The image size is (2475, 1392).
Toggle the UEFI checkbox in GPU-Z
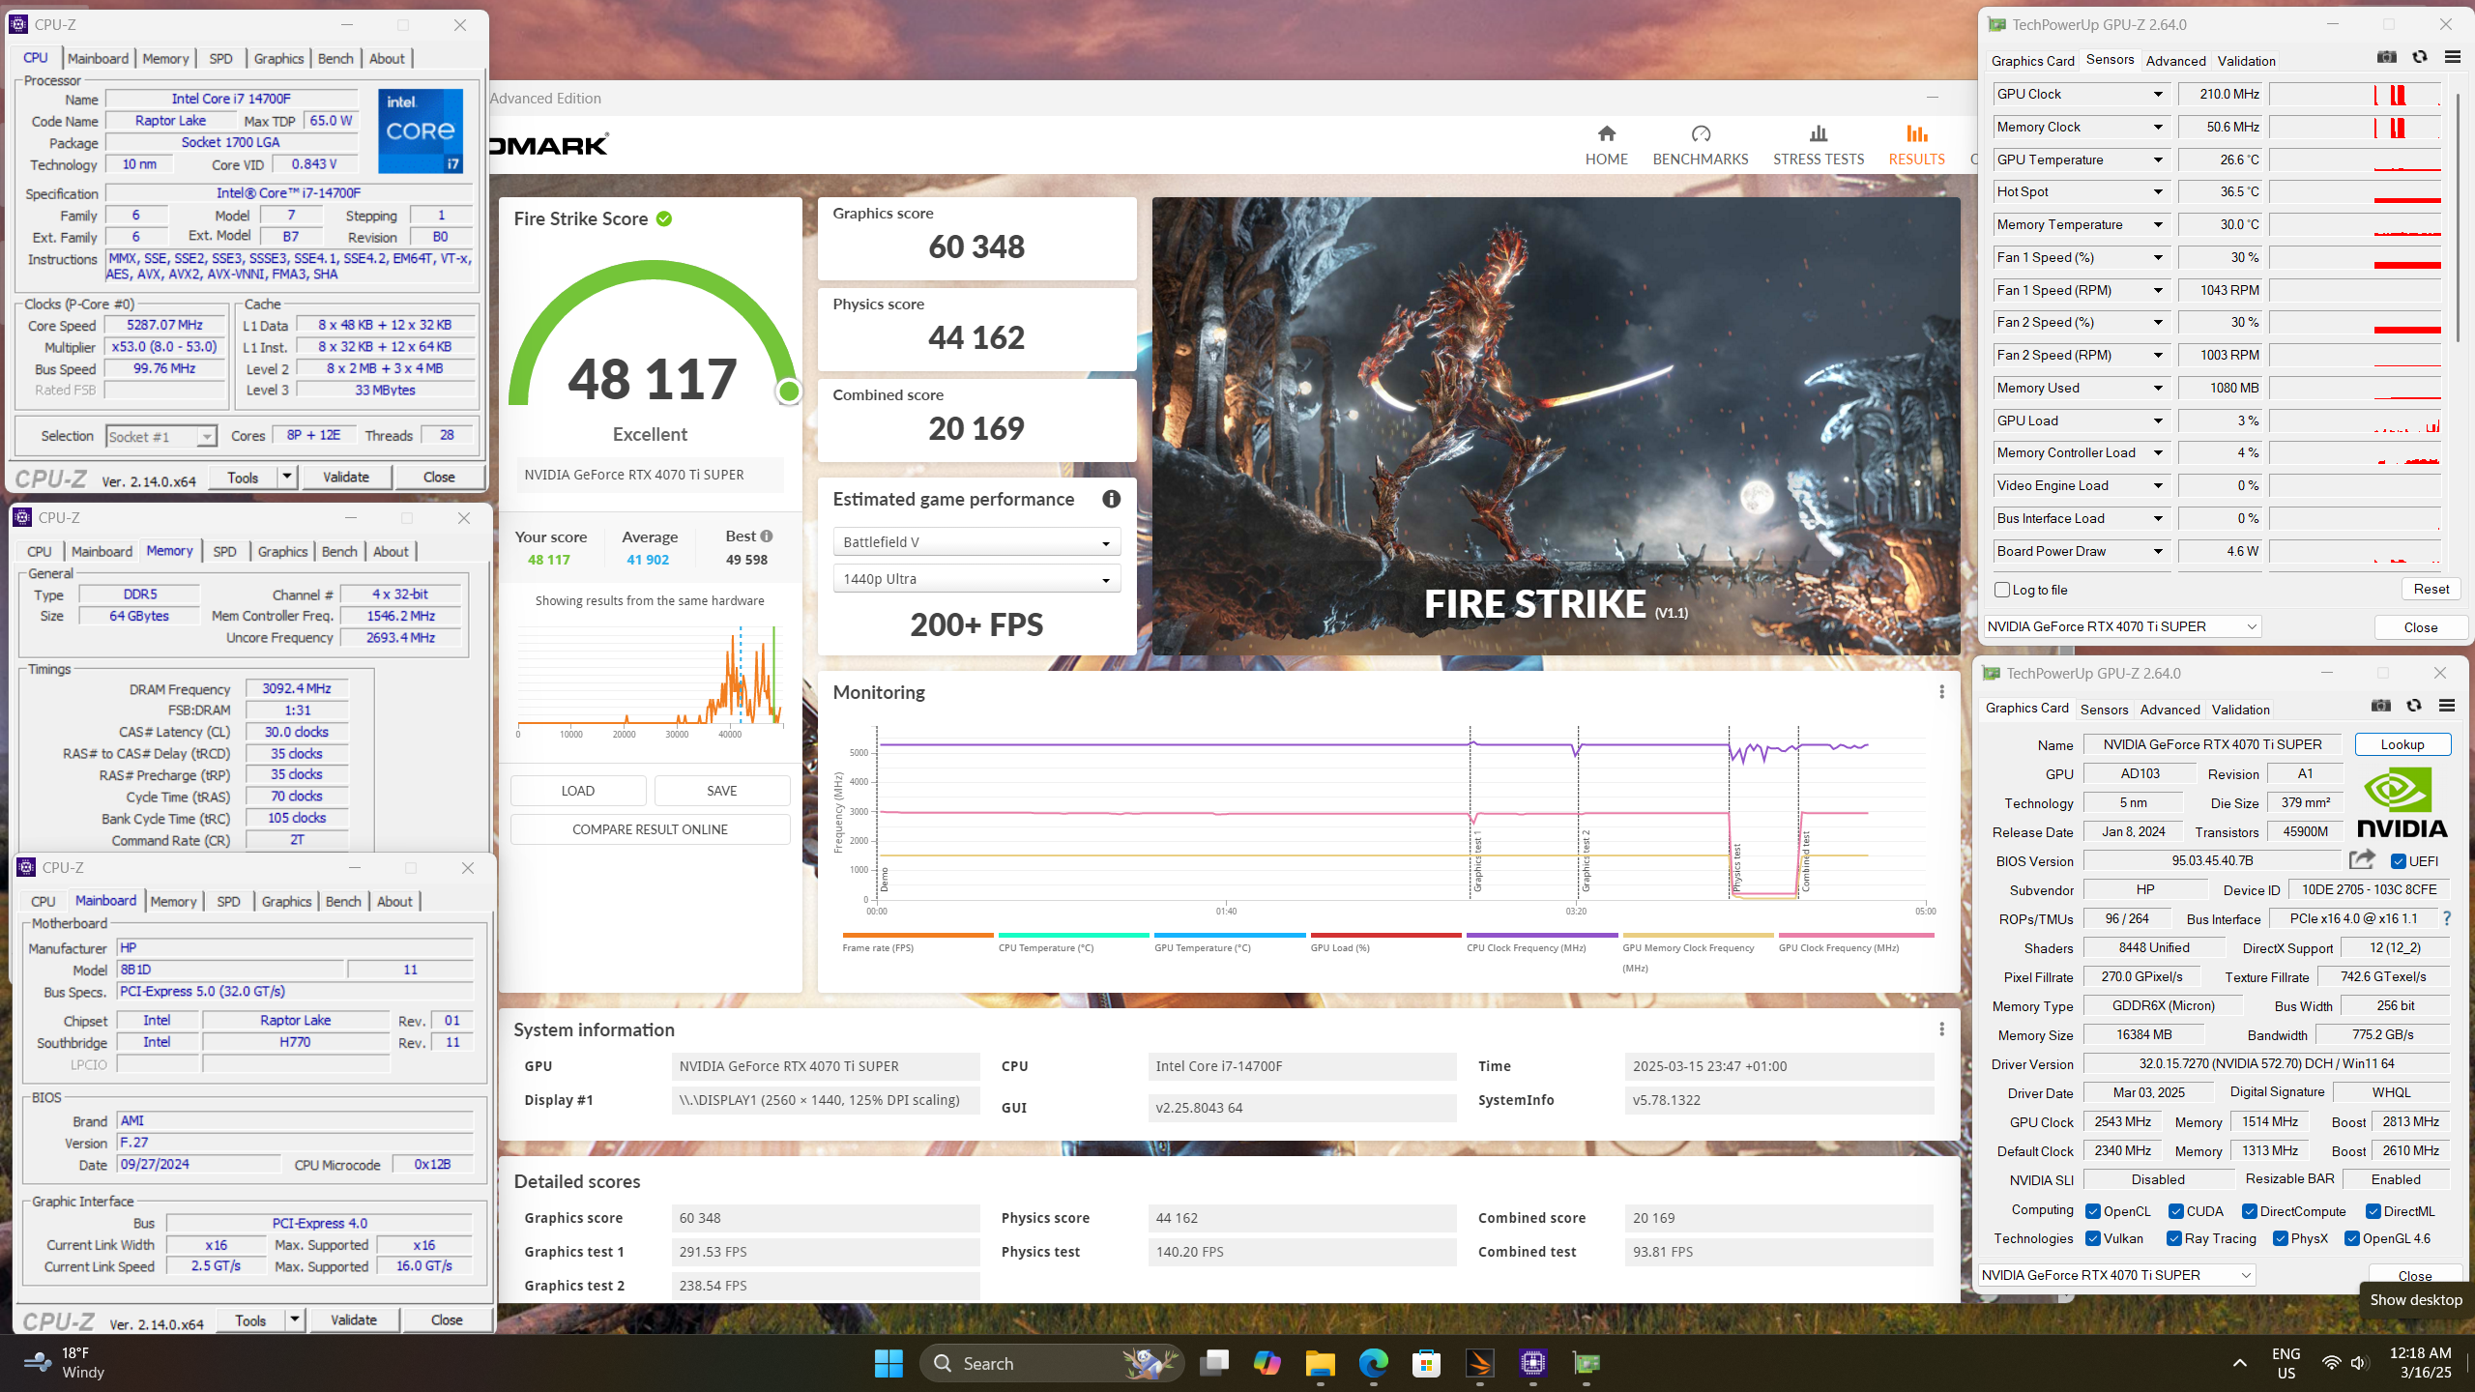[2398, 861]
